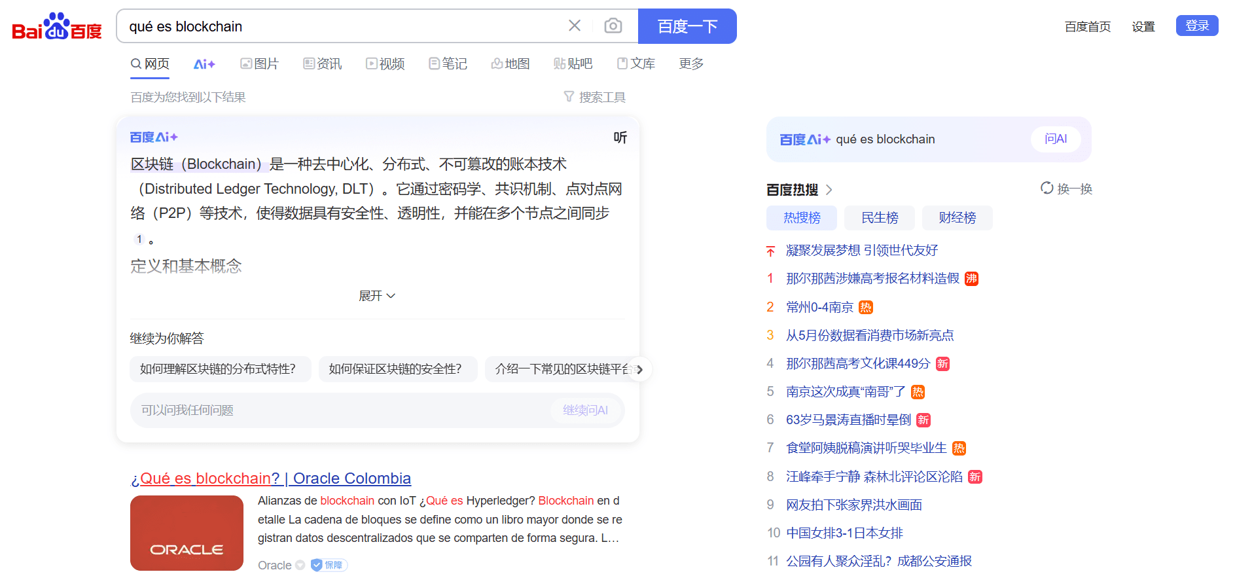Image resolution: width=1235 pixels, height=574 pixels.
Task: Open 汪峰牵手宁静 森林北评论区沦陷
Action: (874, 476)
